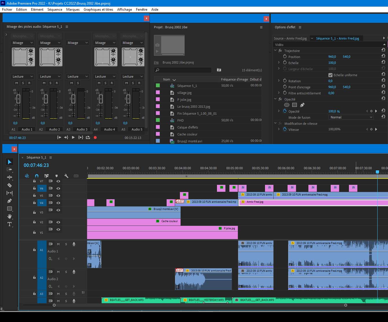The height and width of the screenshot is (322, 388).
Task: Select the Pen tool in the tools panel
Action: tap(9, 201)
